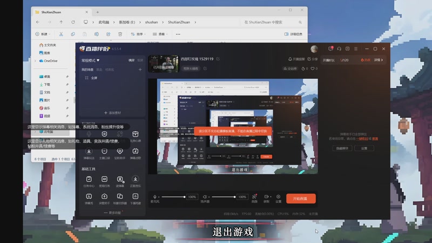
Task: Open the 录制 record dropdown arrow
Action: (x=271, y=197)
